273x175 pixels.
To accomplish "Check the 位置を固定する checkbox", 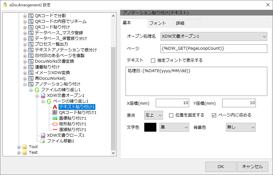I will click(171, 115).
